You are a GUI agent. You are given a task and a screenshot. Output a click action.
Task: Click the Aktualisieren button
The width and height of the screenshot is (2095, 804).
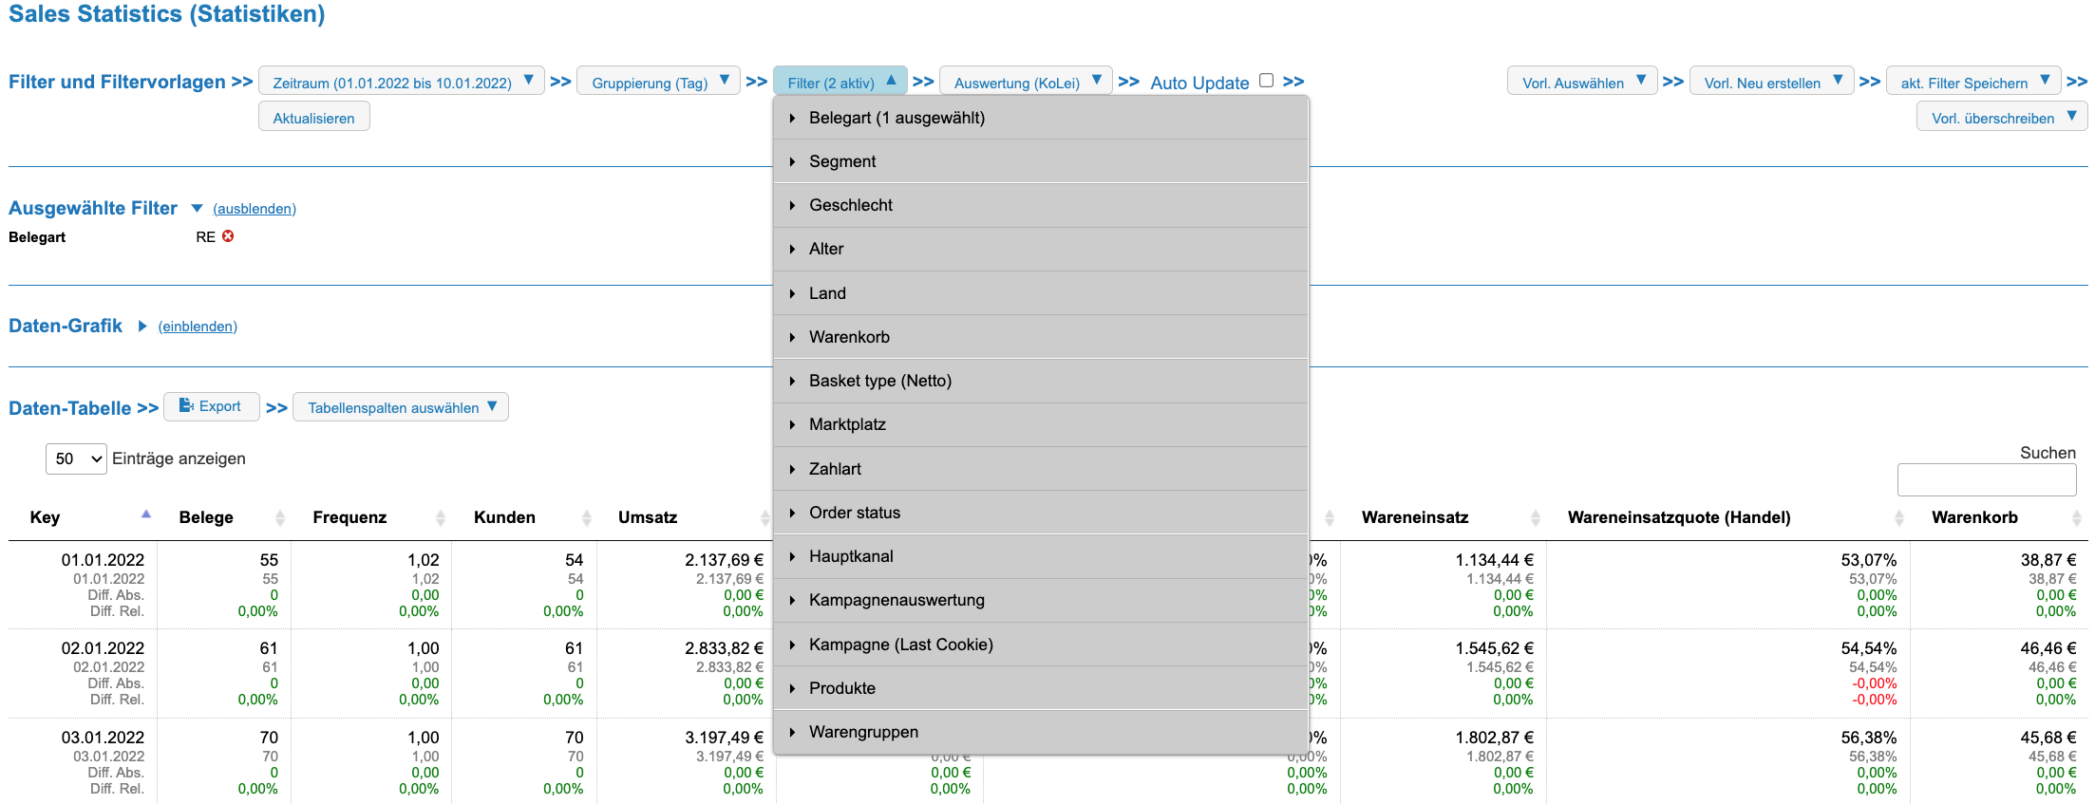pyautogui.click(x=313, y=117)
